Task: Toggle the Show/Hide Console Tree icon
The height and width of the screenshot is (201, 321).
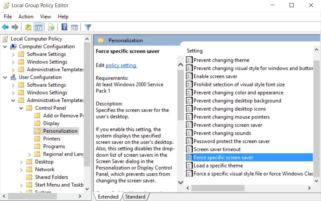Action: (38, 27)
